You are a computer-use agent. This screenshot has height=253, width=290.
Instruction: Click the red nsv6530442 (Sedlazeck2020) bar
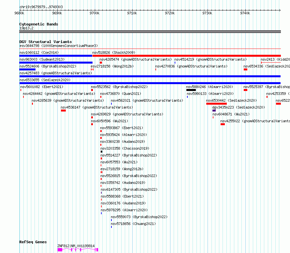coord(216,104)
